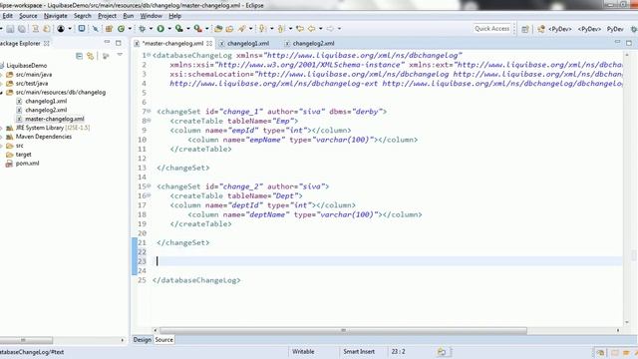
Task: Click the Last Edit Location icon
Action: coord(300,29)
